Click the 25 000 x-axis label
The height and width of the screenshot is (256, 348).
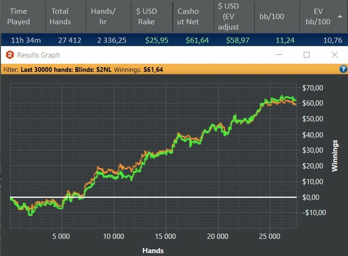[x=269, y=236]
